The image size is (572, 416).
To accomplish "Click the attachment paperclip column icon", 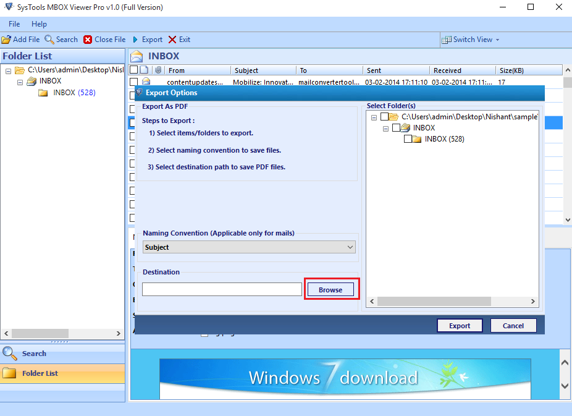I will (158, 70).
